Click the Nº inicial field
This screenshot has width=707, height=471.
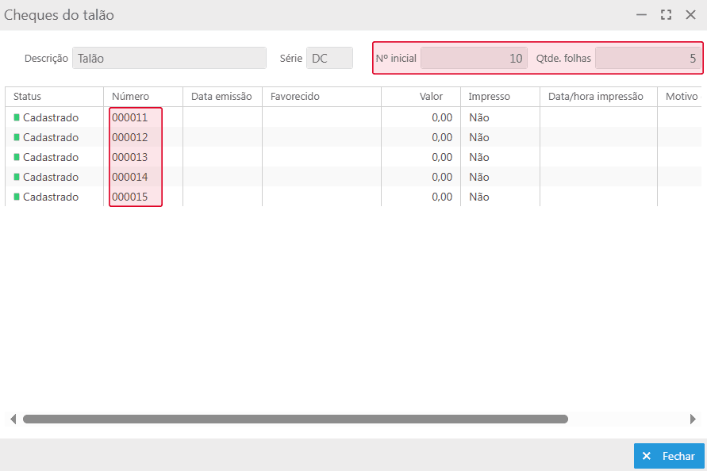[x=474, y=58]
